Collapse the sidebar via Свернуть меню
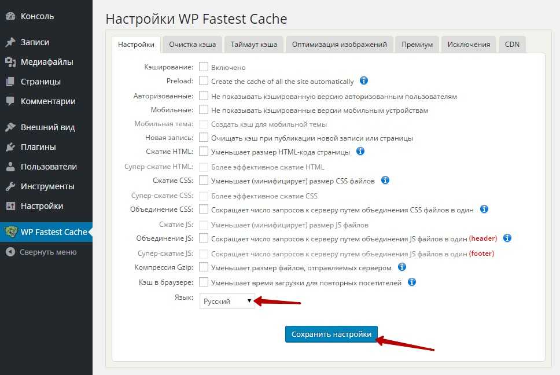560x375 pixels. 46,252
